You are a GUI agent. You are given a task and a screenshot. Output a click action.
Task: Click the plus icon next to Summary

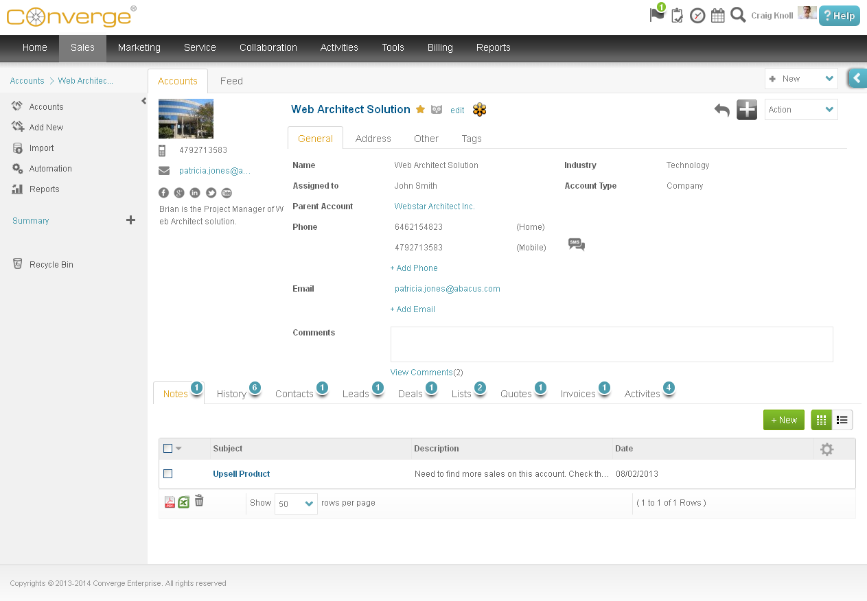[x=131, y=220]
